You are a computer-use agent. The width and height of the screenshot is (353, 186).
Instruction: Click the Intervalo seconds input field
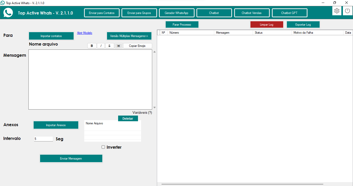43,139
